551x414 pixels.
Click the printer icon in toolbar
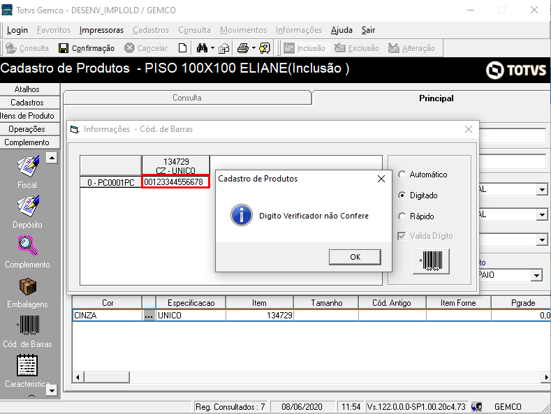(x=243, y=47)
